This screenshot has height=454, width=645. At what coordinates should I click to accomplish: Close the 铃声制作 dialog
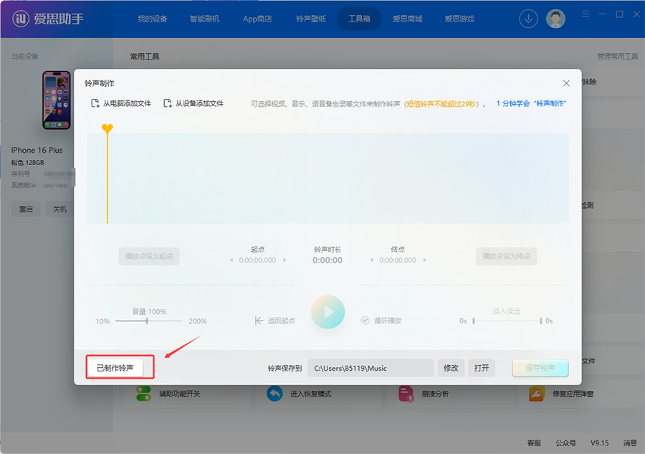pos(566,83)
